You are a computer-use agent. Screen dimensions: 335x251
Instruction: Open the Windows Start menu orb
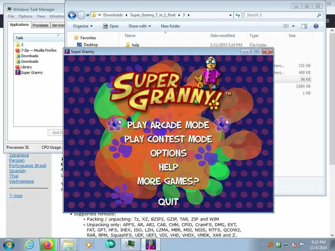coord(9,244)
